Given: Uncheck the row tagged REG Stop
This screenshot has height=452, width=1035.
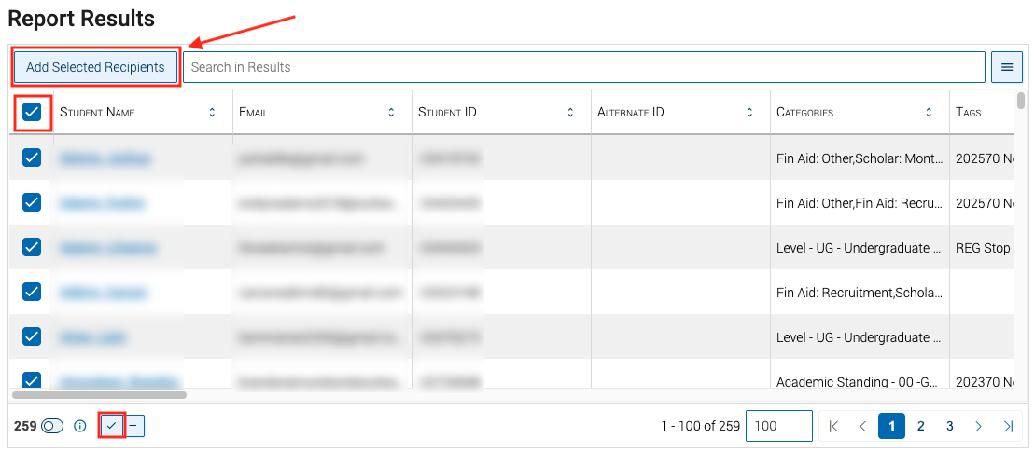Looking at the screenshot, I should (x=32, y=247).
